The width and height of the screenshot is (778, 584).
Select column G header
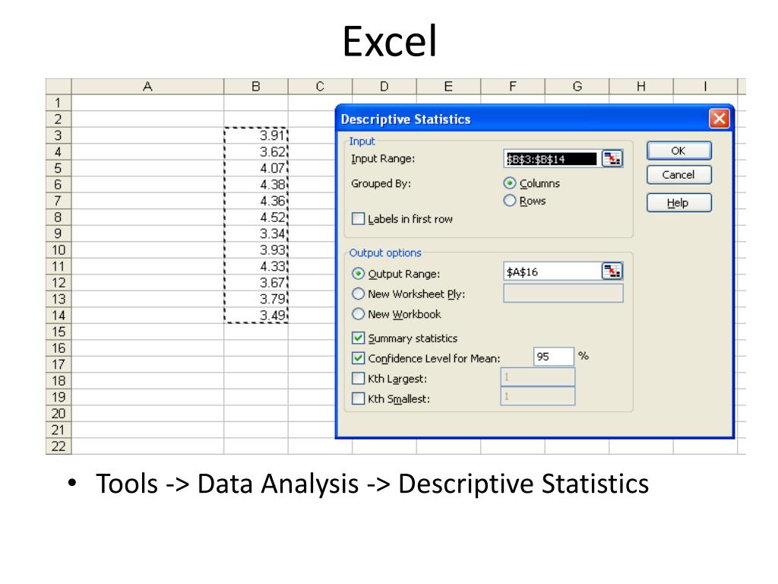[577, 87]
